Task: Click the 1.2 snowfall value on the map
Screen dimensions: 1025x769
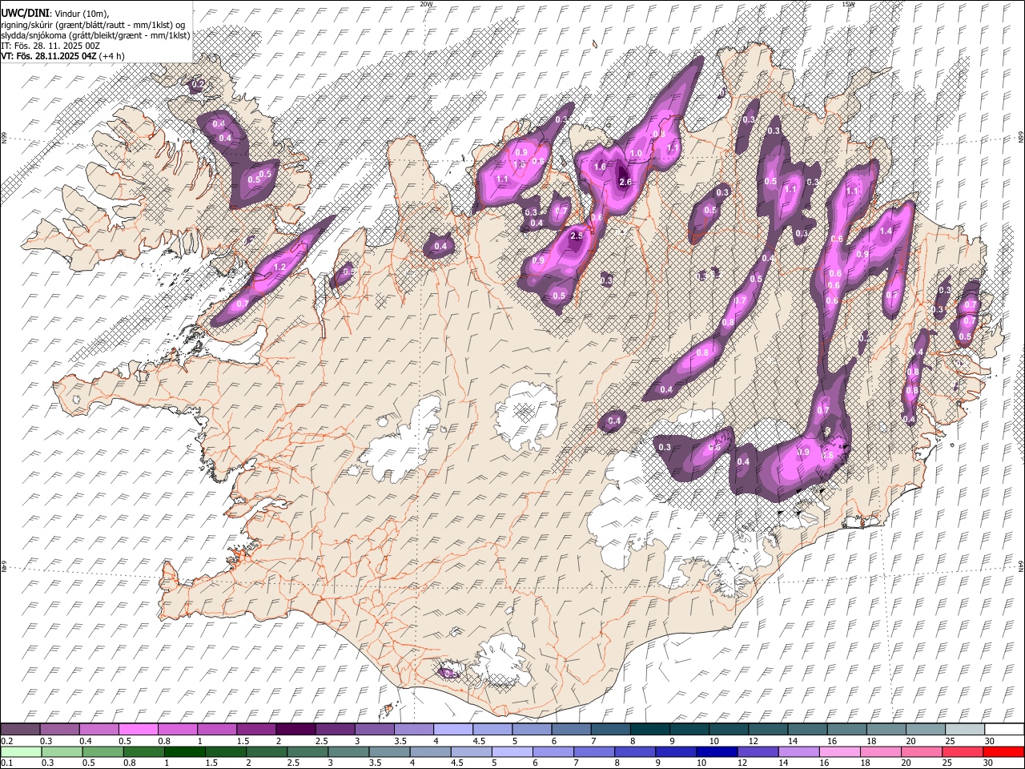Action: [x=279, y=267]
